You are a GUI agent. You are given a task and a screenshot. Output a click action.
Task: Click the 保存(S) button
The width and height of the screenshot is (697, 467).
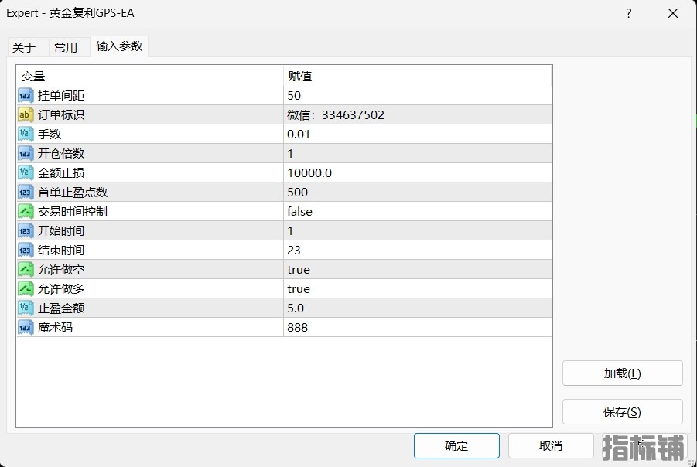pyautogui.click(x=622, y=412)
